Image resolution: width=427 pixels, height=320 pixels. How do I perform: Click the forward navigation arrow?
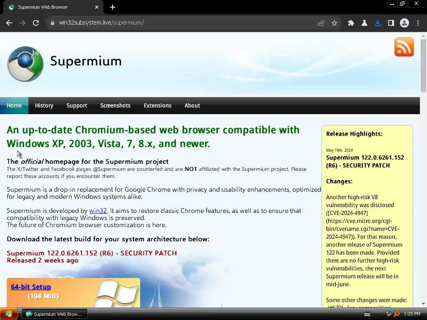[x=23, y=23]
